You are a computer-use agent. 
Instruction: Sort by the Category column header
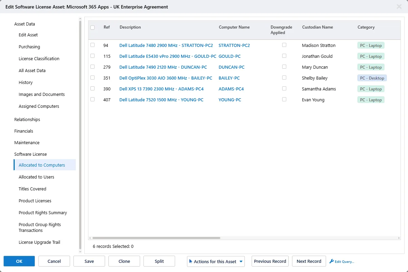[x=366, y=27]
